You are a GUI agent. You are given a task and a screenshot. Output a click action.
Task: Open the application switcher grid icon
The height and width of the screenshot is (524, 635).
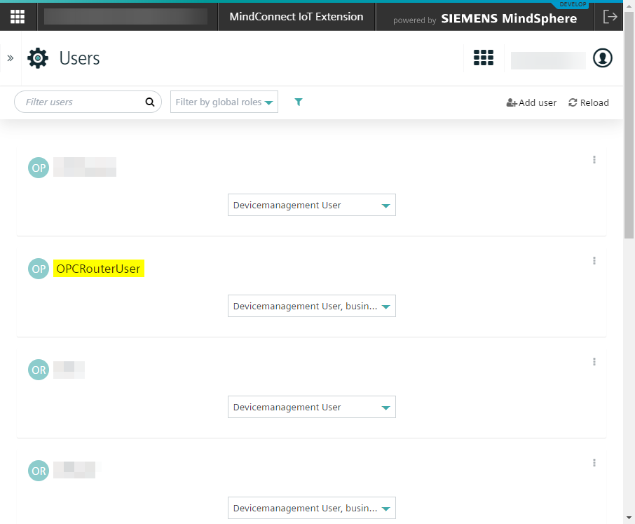click(484, 58)
